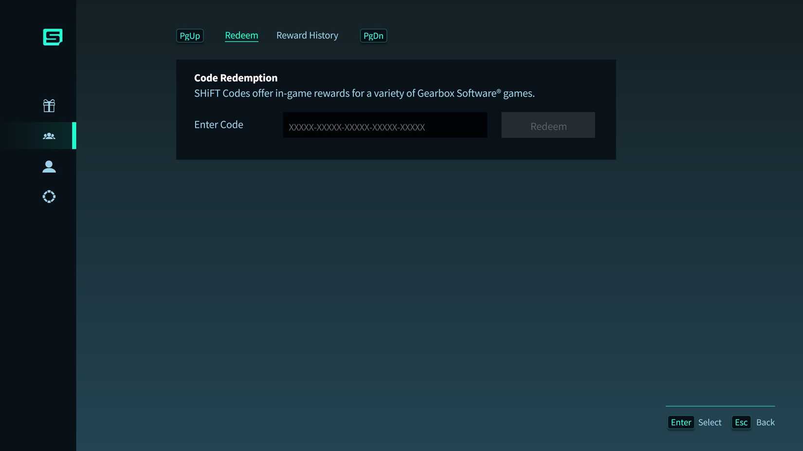Open profile using the person icon

(x=49, y=167)
